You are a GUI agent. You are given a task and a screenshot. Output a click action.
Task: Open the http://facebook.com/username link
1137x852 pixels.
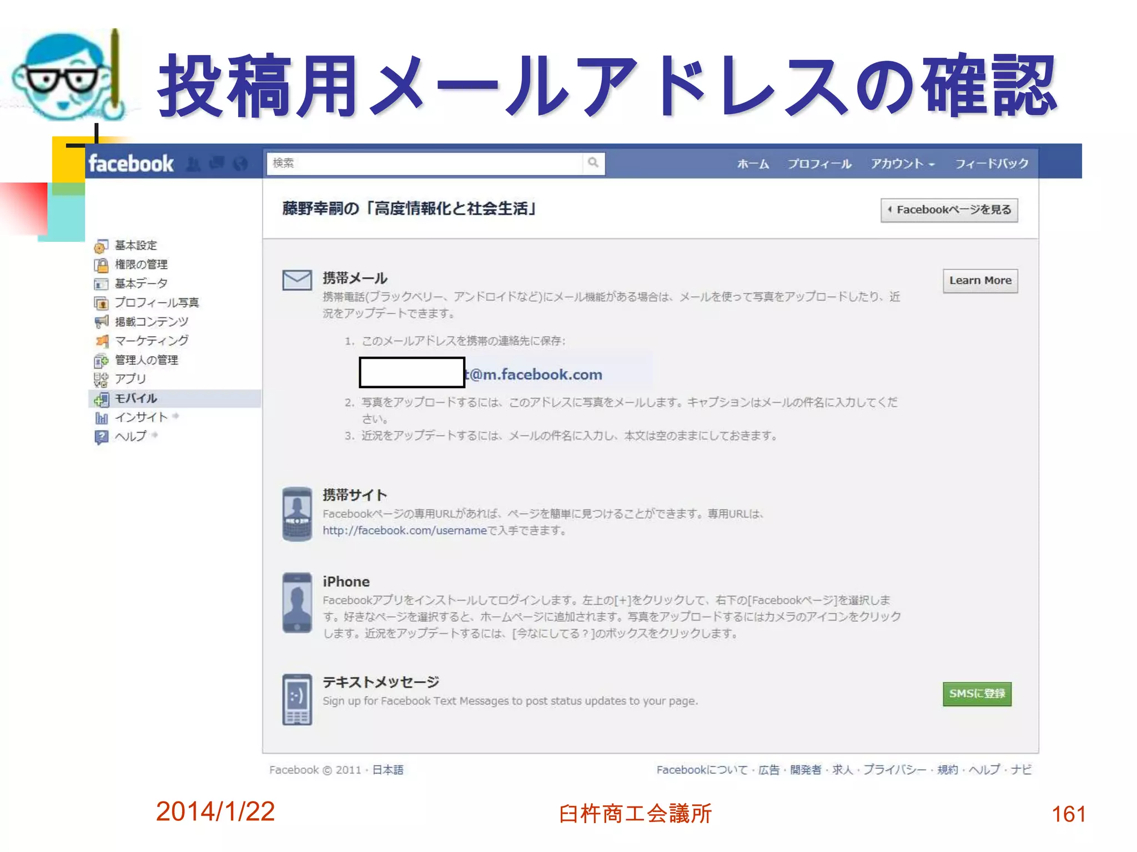(x=405, y=530)
